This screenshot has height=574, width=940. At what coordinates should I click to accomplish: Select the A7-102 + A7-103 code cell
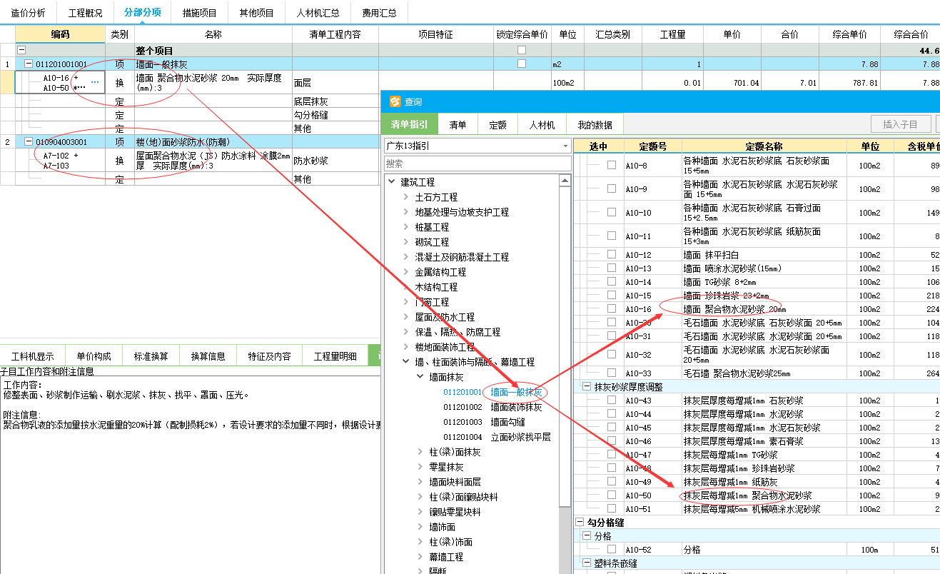(61, 161)
